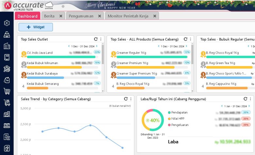
Task: Open options menu for Top Sales Outlet
Action: click(x=101, y=39)
